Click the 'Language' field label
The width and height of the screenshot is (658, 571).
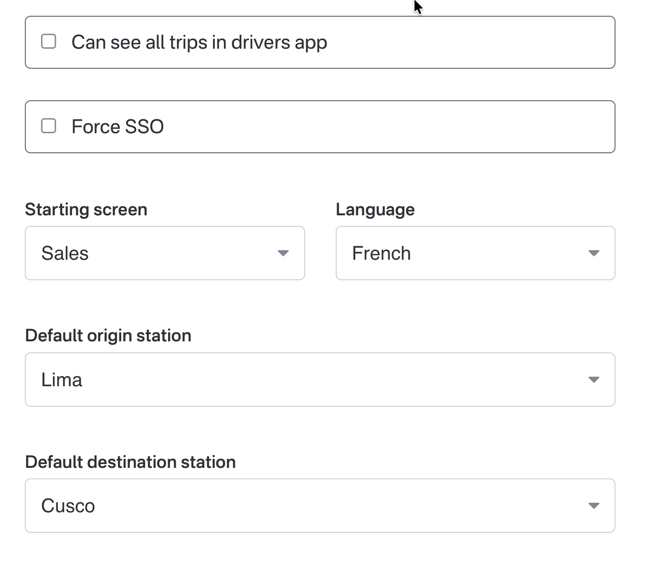[x=375, y=210]
